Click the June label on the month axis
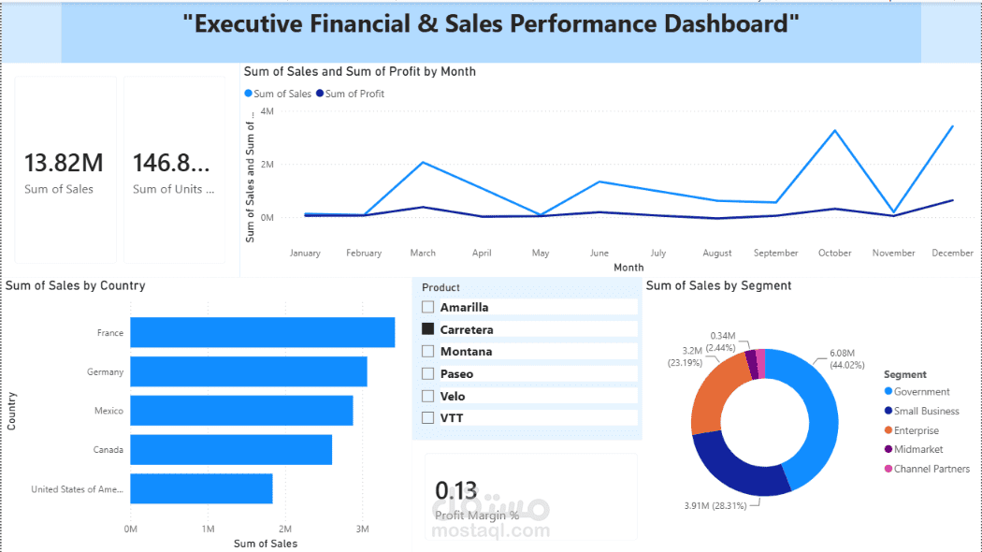The height and width of the screenshot is (552, 982). (599, 253)
